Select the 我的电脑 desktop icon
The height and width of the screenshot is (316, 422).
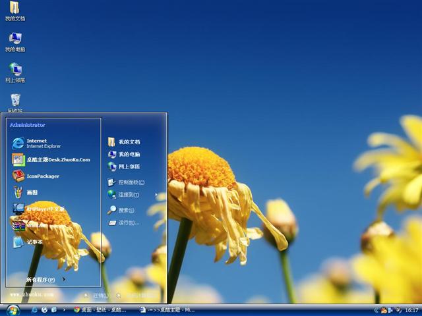click(x=15, y=41)
